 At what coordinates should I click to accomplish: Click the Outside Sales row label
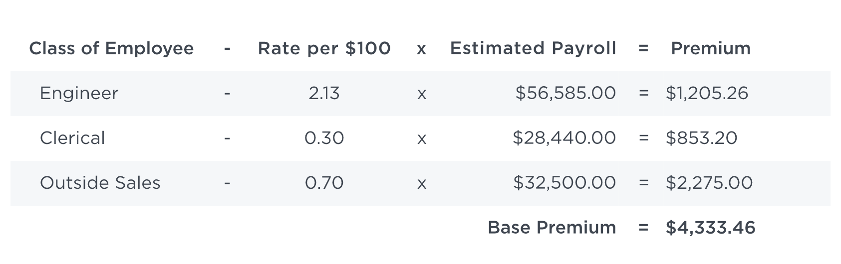[100, 183]
